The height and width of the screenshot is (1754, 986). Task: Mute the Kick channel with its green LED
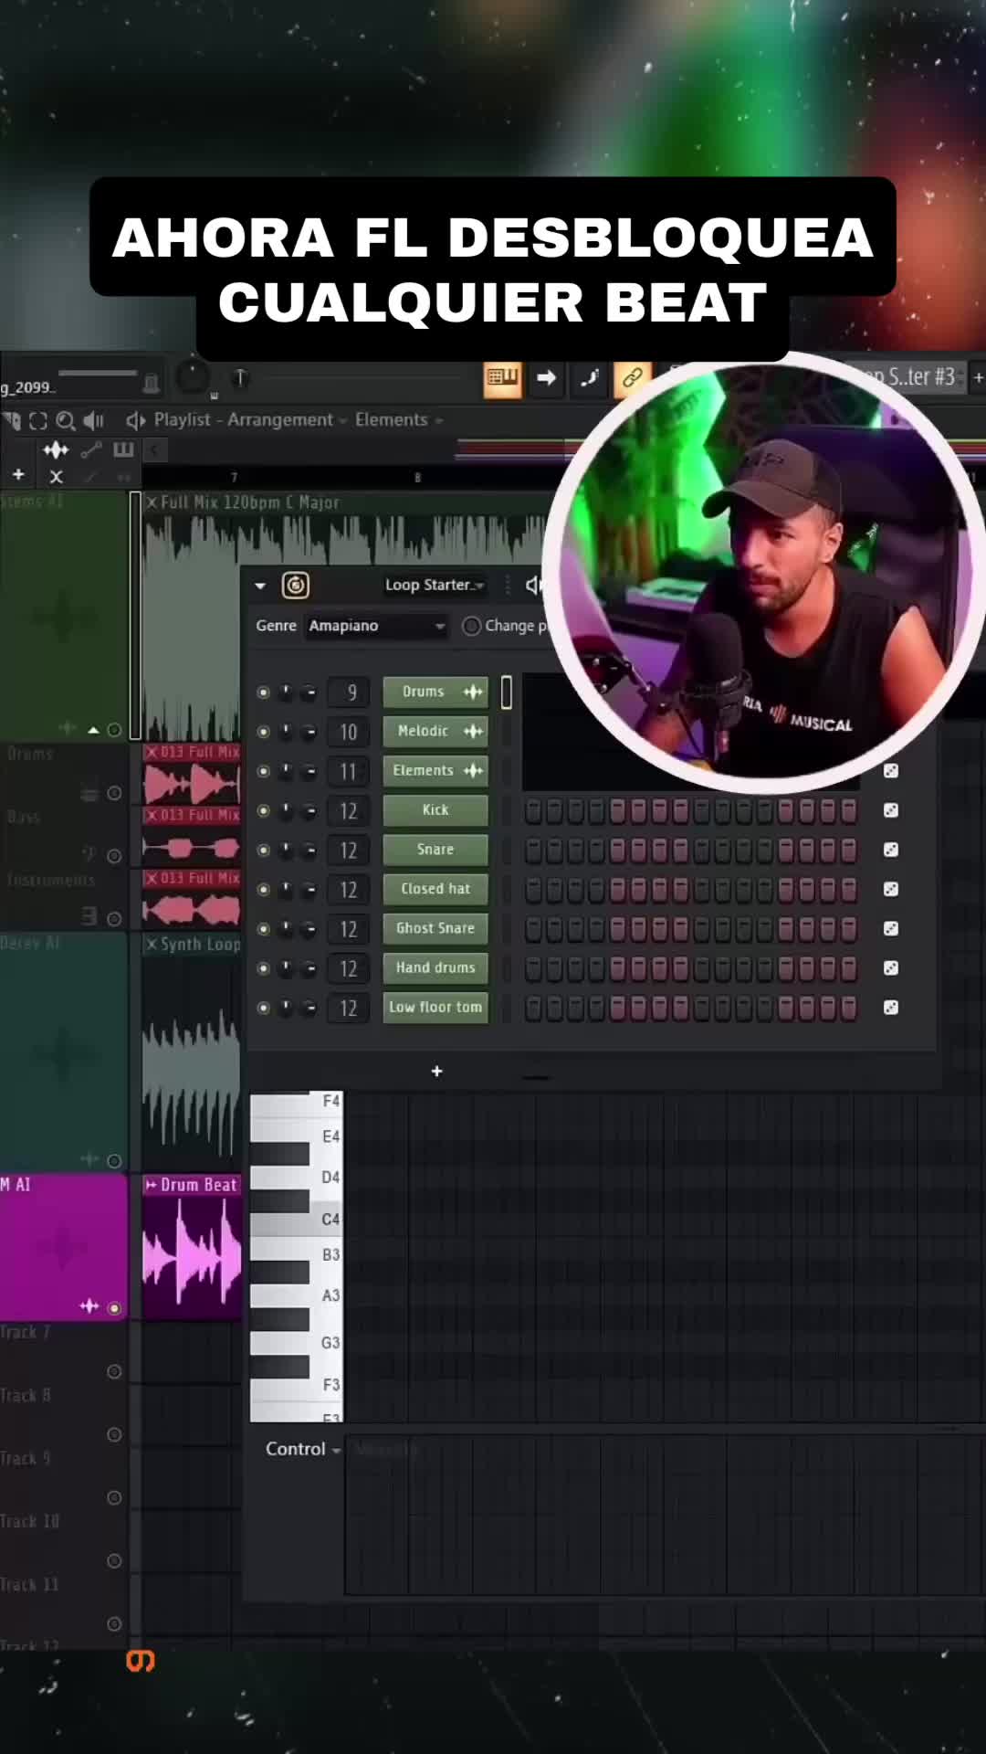[x=263, y=810]
